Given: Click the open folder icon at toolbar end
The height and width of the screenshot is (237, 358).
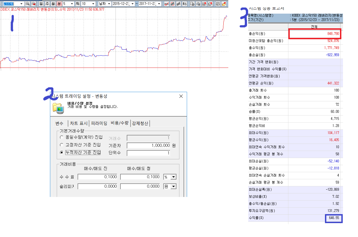Looking at the screenshot, I should (224, 4).
